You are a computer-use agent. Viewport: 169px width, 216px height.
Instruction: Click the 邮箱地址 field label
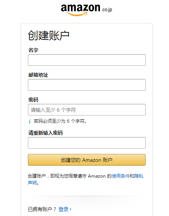[38, 75]
